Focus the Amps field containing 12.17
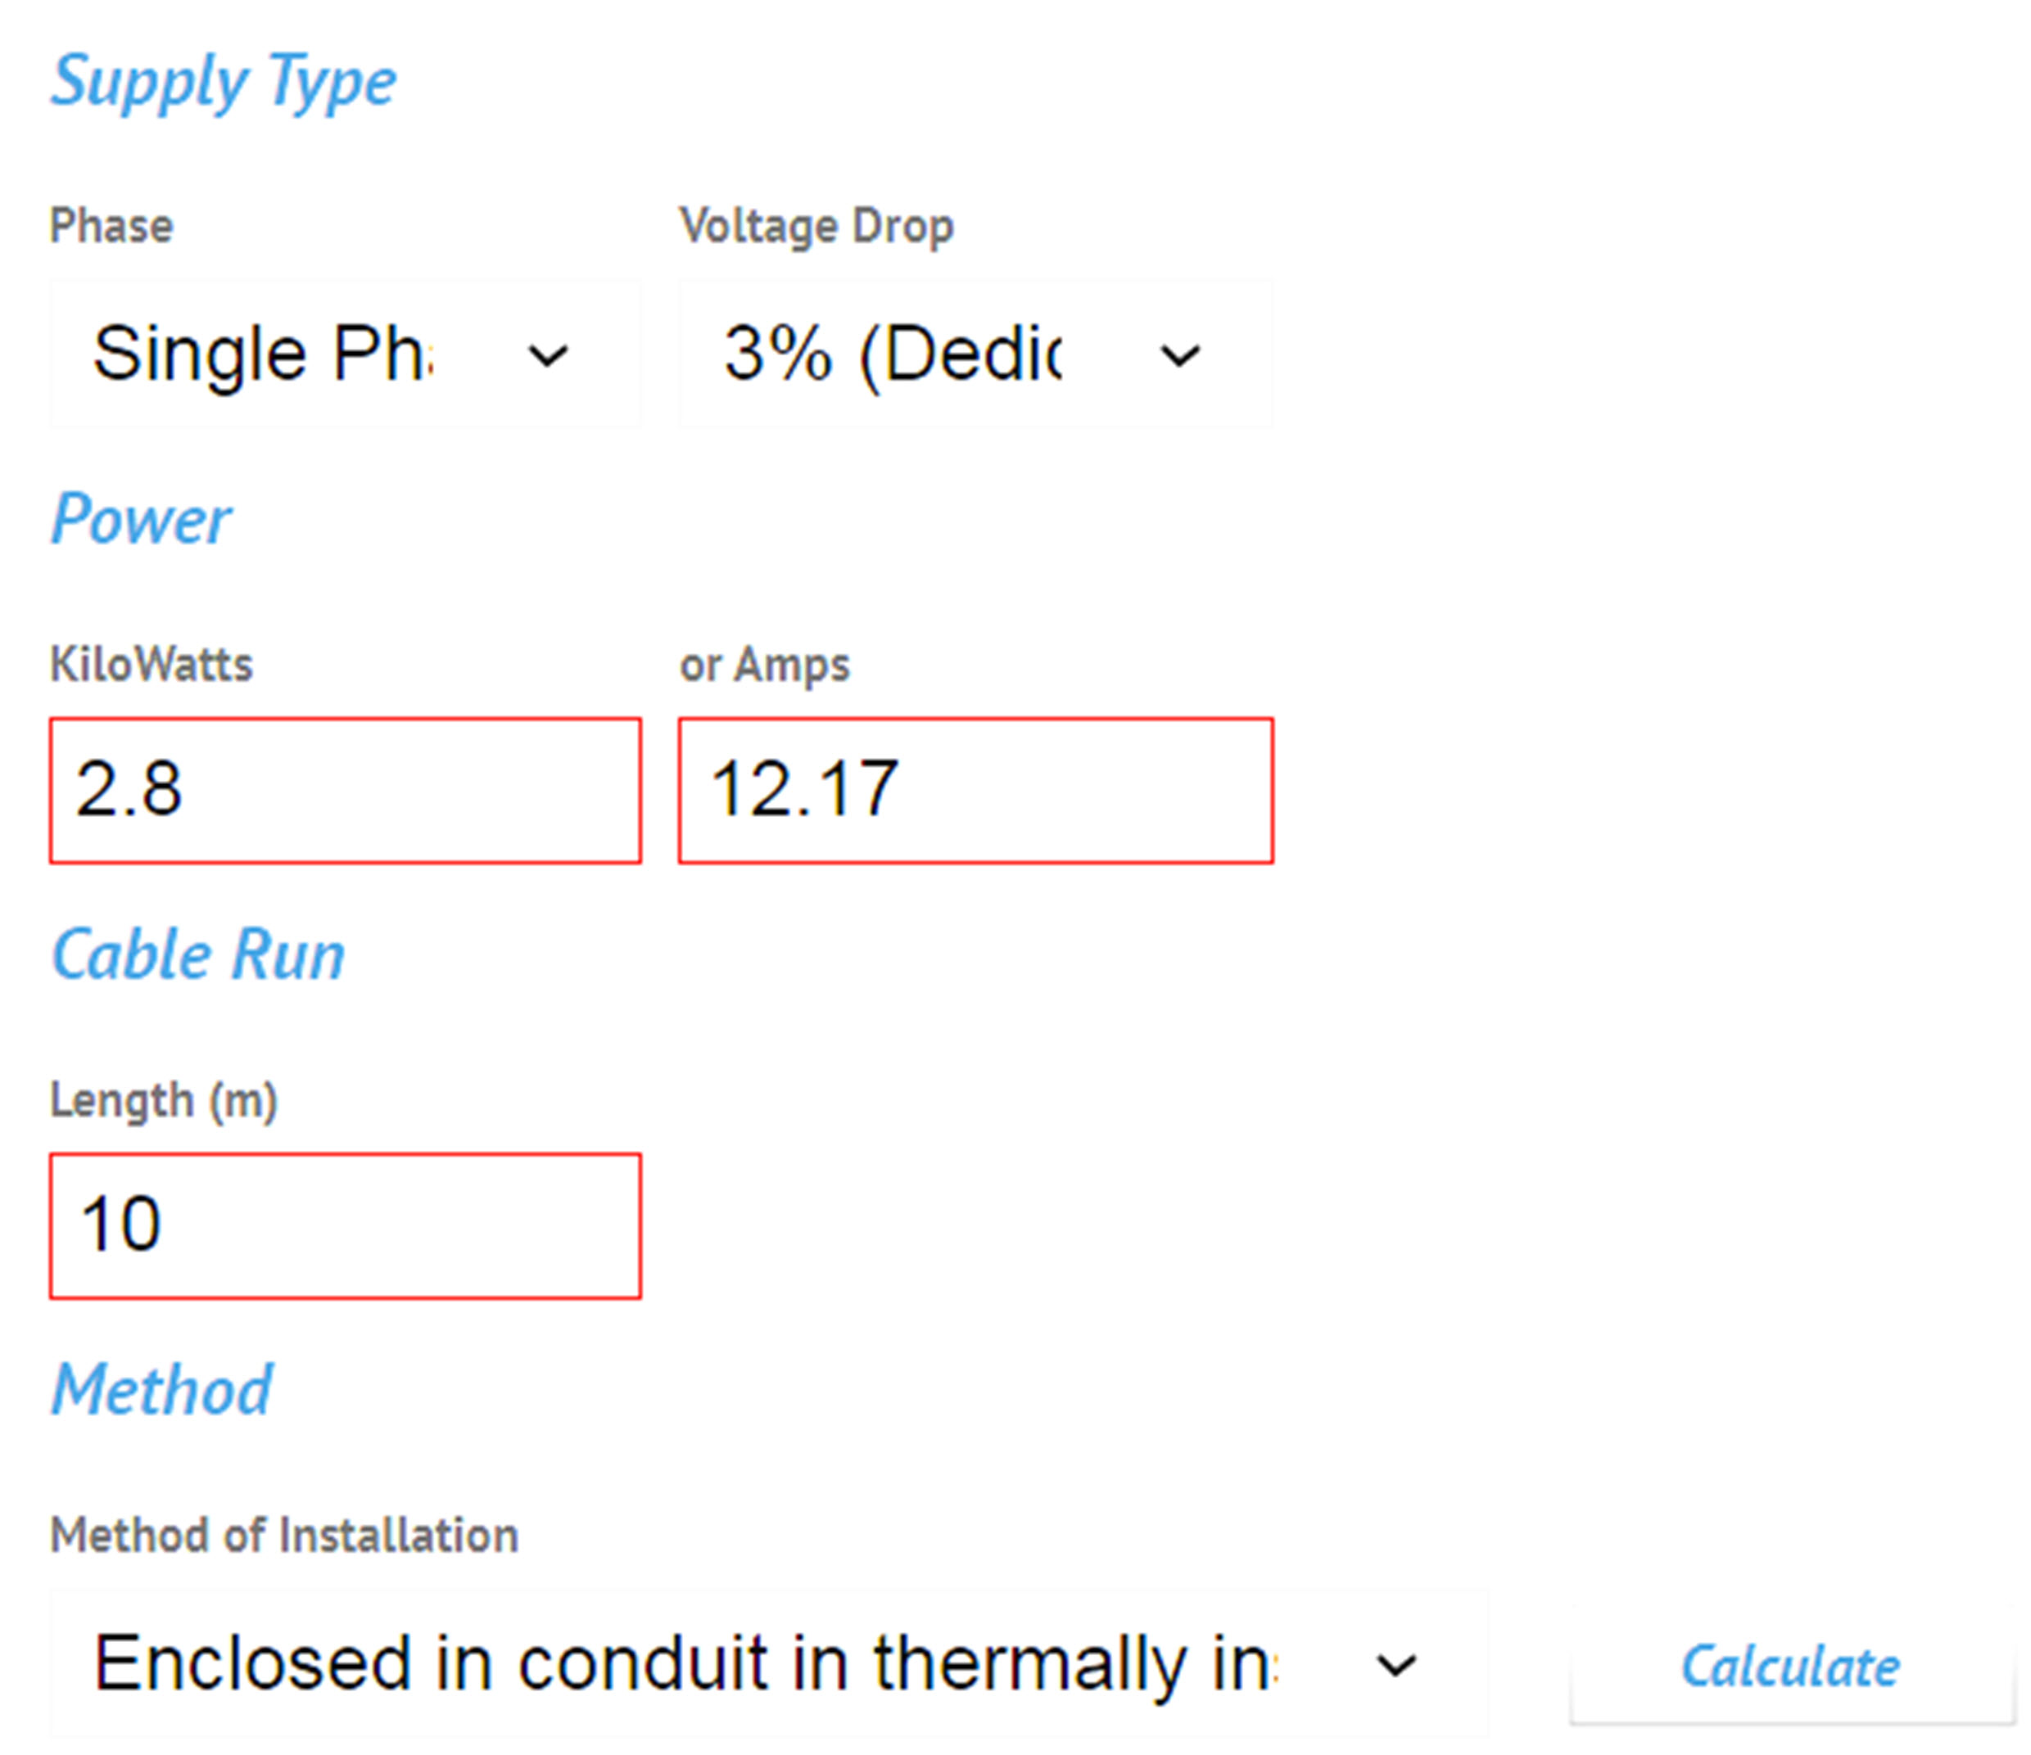 point(975,790)
